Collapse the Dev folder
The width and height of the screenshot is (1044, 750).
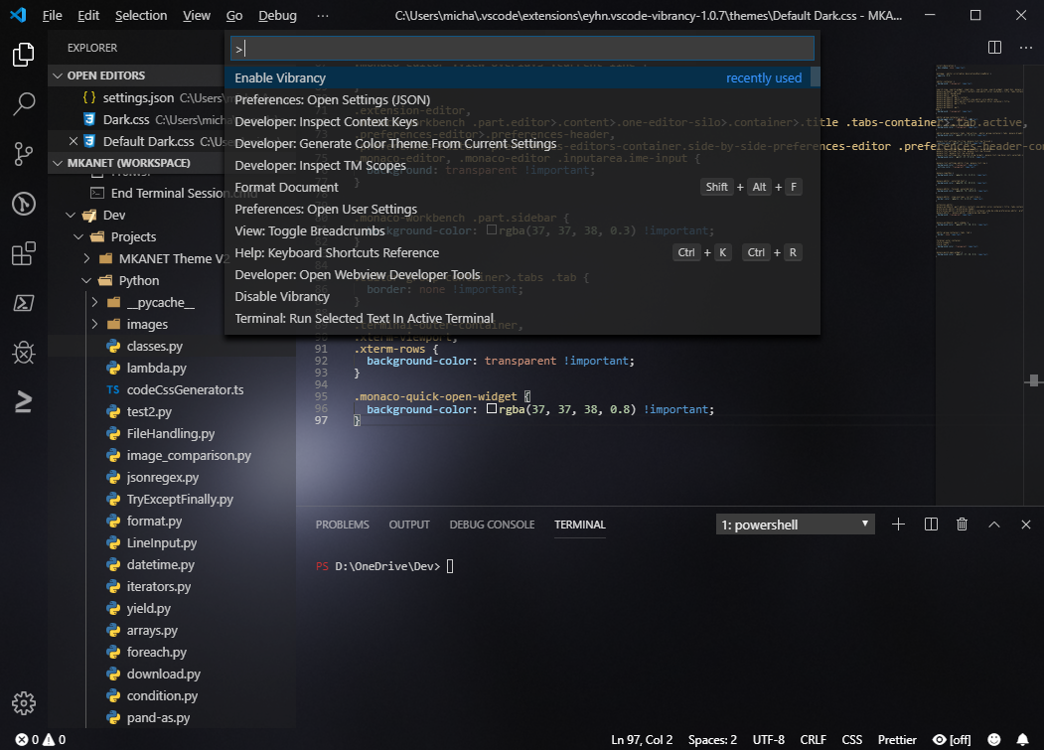[71, 216]
